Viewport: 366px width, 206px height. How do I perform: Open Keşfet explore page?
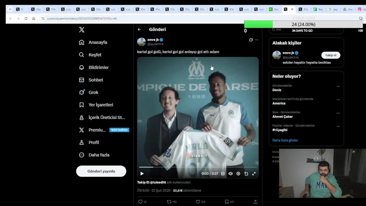coord(90,55)
